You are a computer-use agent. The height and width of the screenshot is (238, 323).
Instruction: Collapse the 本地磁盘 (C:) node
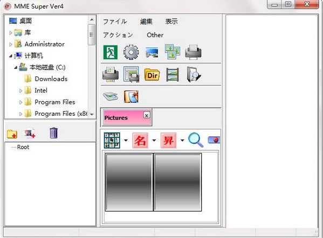(16, 67)
